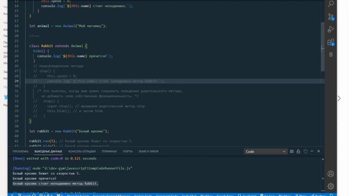The height and width of the screenshot is (196, 348).
Task: Click Prettier in the status bar
Action: 318,195
